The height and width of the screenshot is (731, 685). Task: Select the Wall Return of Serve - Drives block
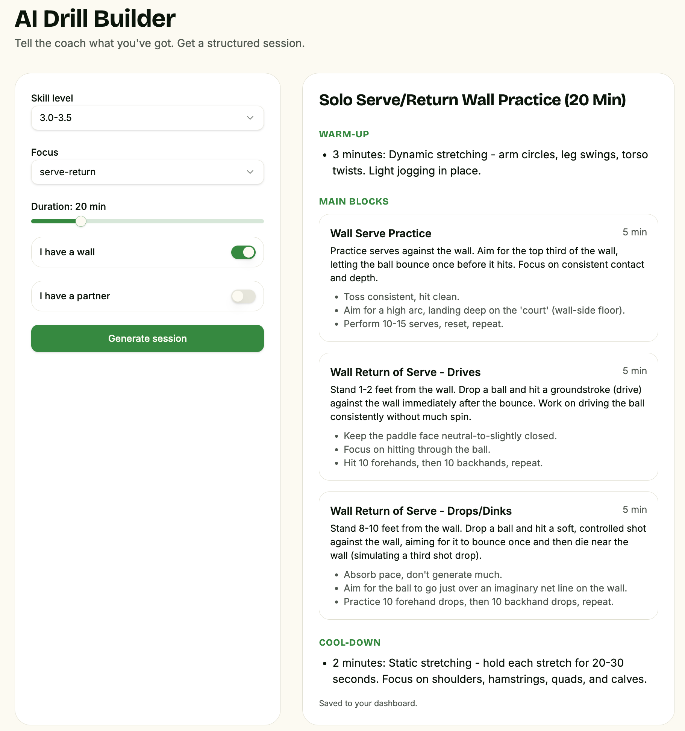[488, 417]
